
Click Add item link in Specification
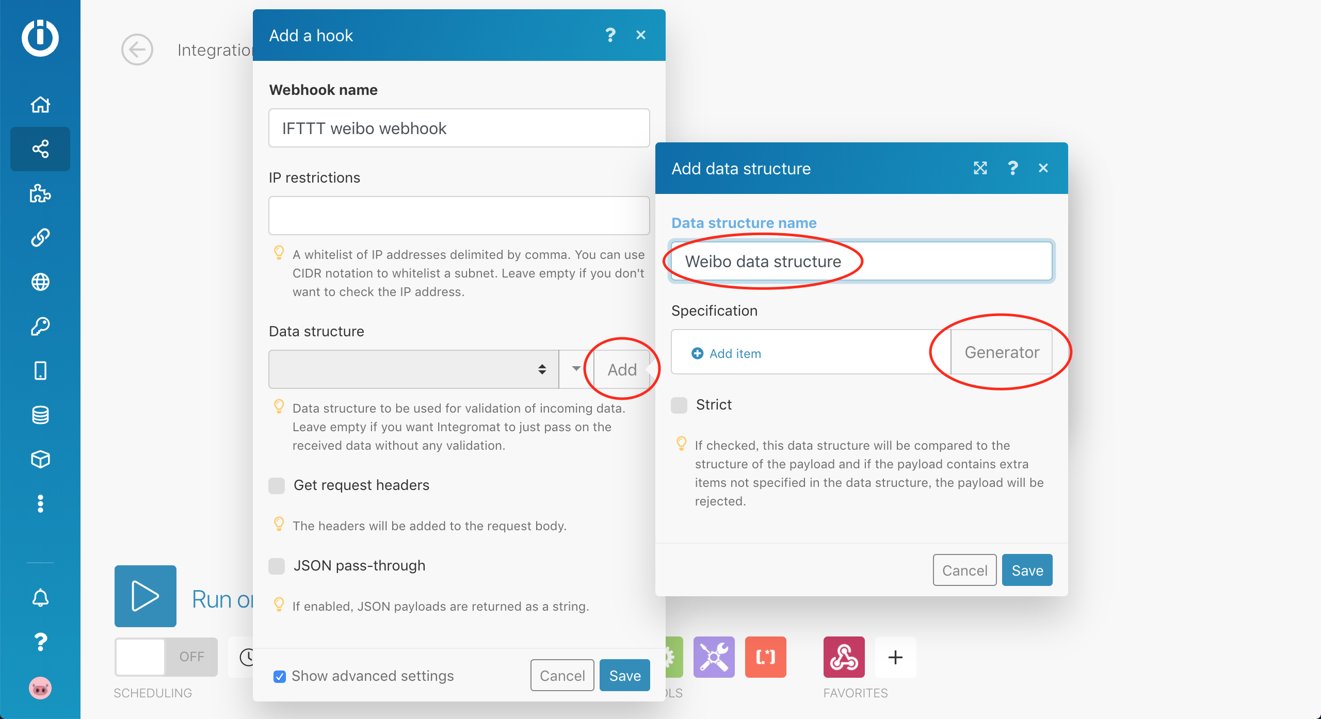tap(727, 353)
